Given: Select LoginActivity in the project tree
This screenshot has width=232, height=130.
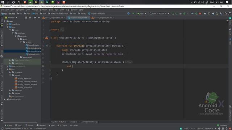Looking at the screenshot, I should 32,45.
